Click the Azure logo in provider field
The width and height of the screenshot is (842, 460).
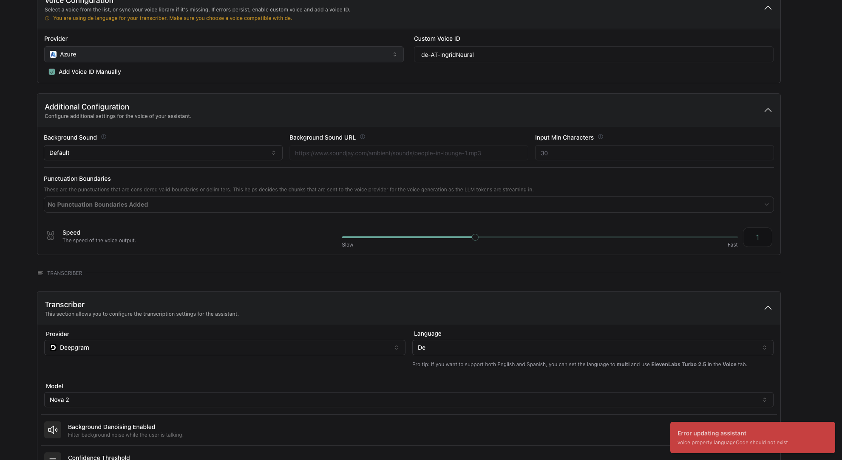pyautogui.click(x=53, y=54)
